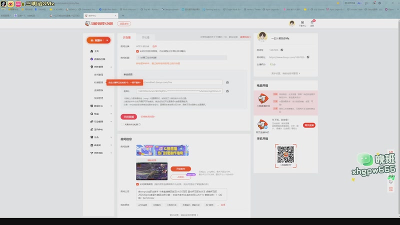Image resolution: width=400 pixels, height=225 pixels.
Task: Click the help icon beside the unchecked checkbox
Action: click(x=139, y=124)
